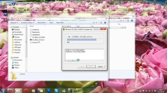Open Include in library dropdown

point(28,23)
